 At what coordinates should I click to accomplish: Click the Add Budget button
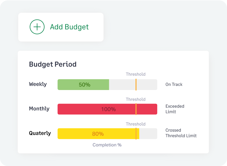tap(60, 27)
